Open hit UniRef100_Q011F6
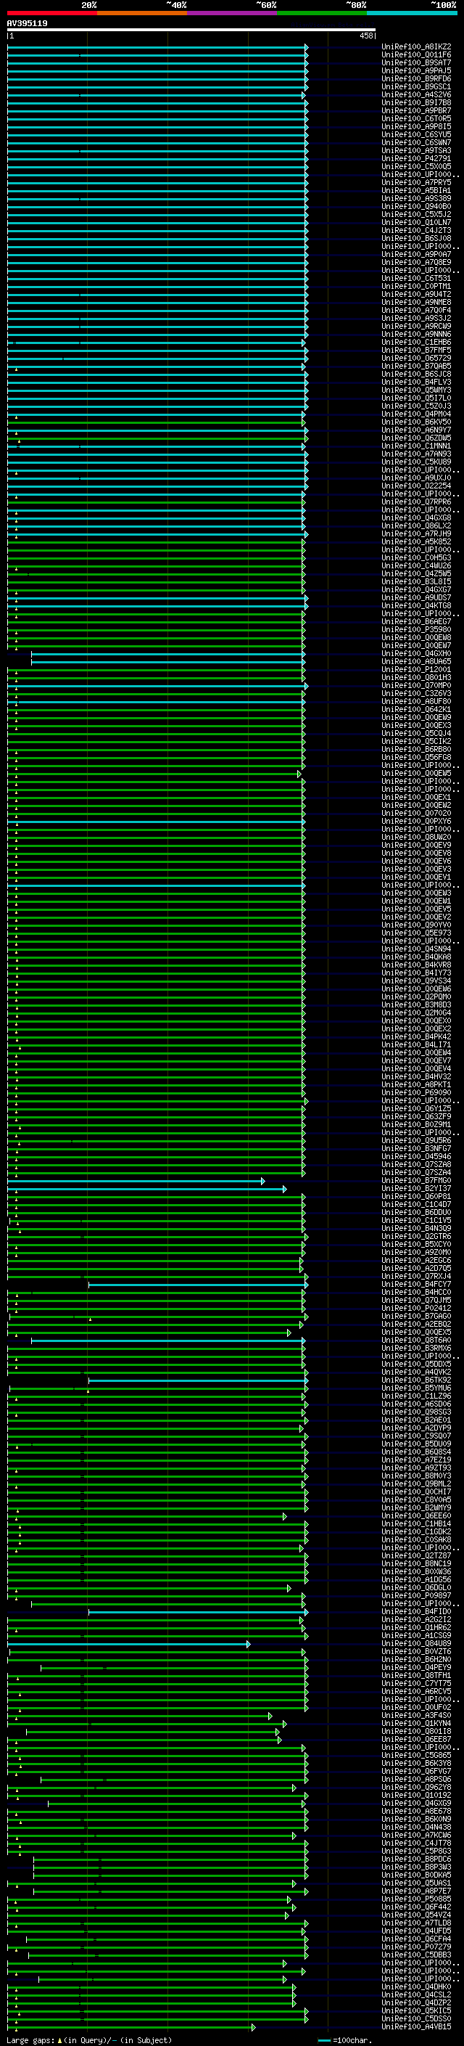 tap(416, 55)
